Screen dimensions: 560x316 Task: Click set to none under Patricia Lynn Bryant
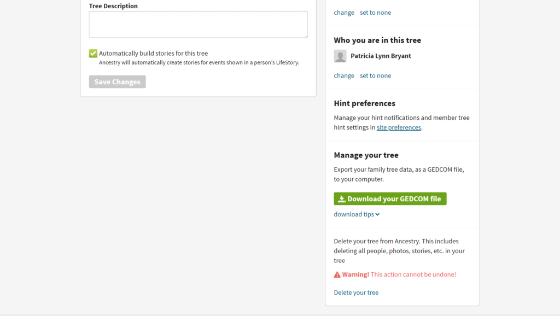click(375, 75)
